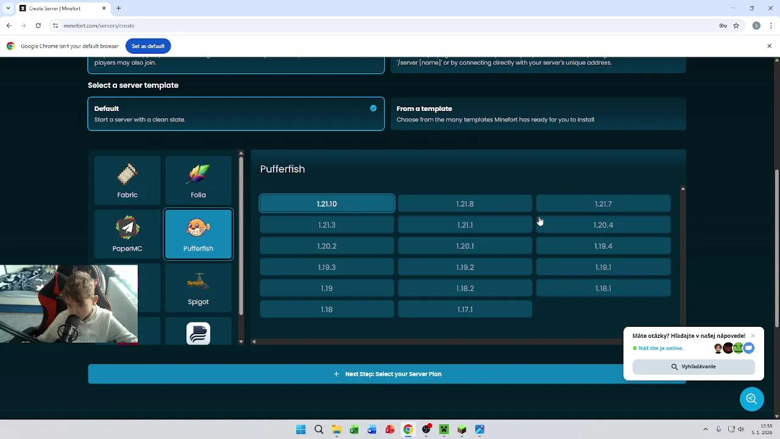780x439 pixels.
Task: Select version 1.21.10
Action: coord(327,204)
